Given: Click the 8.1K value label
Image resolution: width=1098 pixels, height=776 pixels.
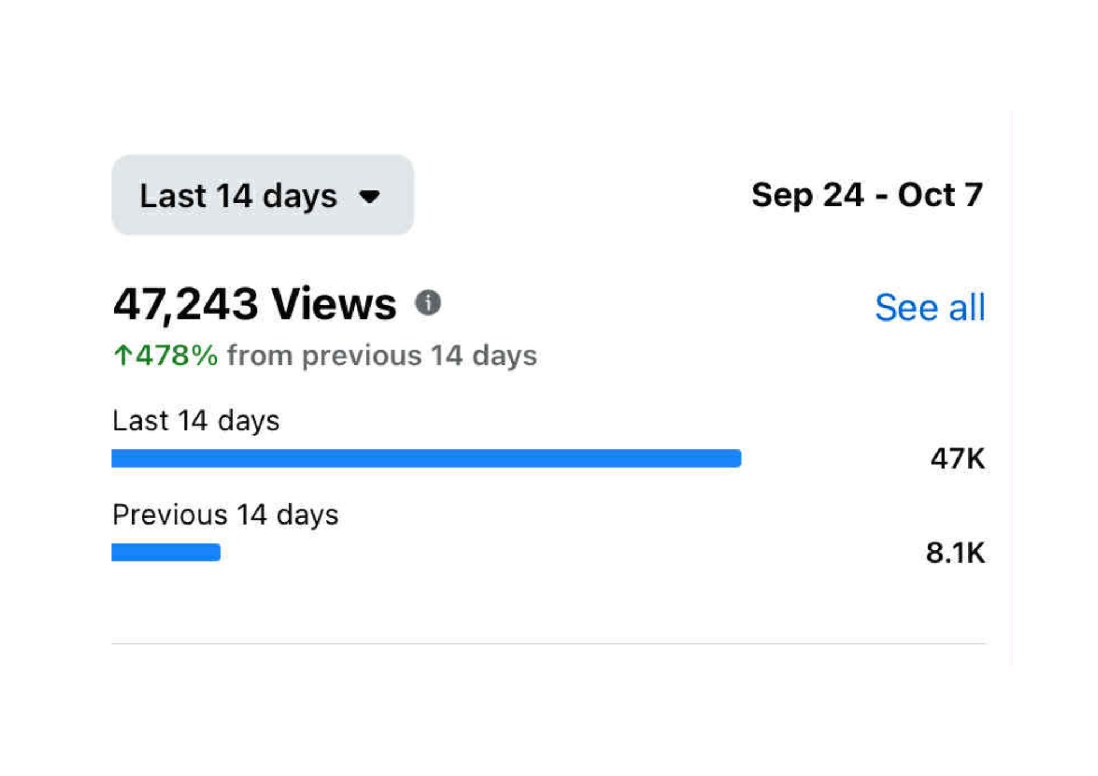Looking at the screenshot, I should (x=955, y=552).
